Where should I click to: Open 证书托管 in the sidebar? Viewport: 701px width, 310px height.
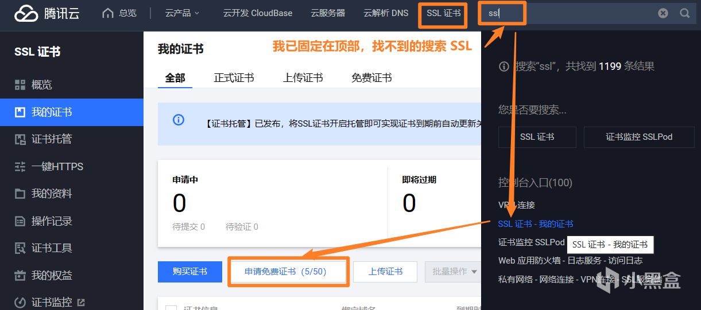71,139
